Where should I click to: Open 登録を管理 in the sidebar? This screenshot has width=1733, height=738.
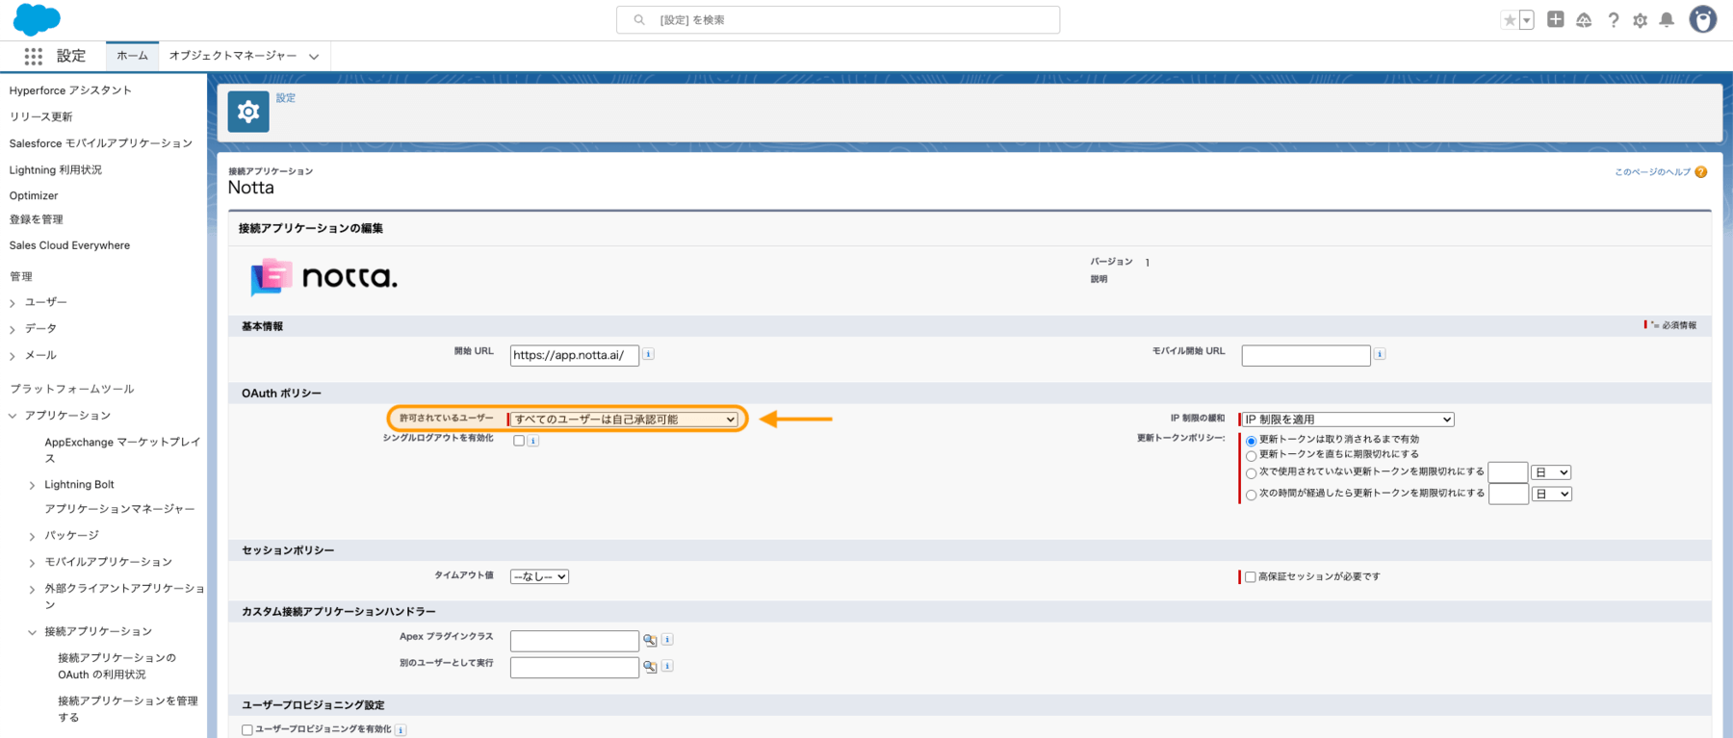[37, 219]
